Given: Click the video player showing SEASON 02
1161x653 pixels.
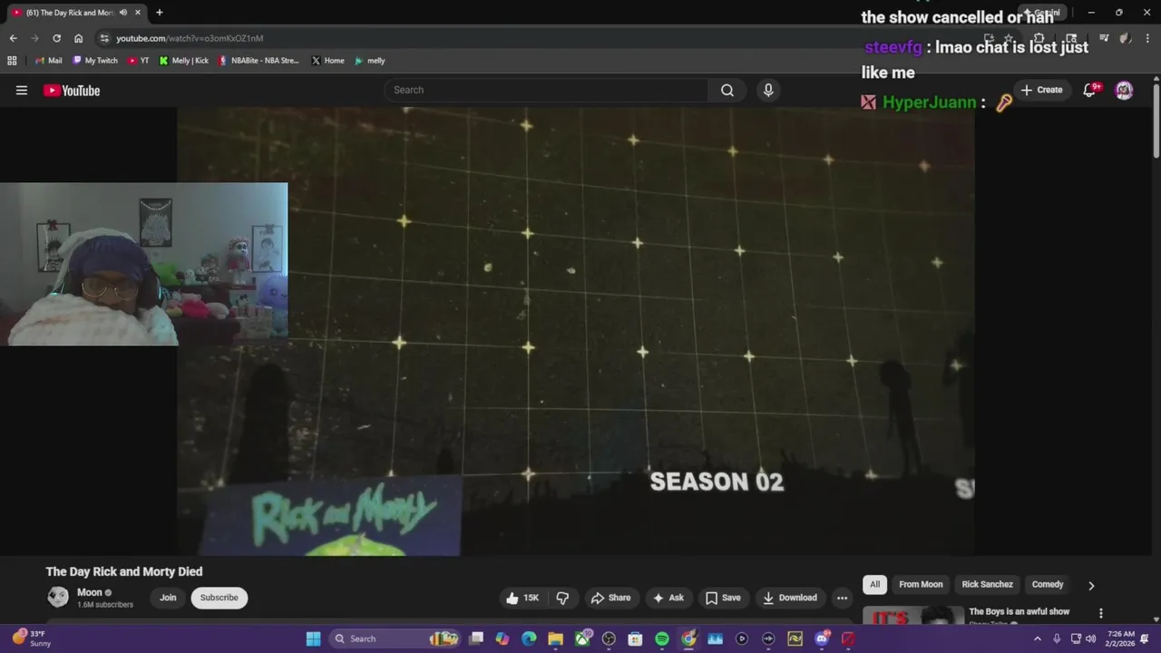Looking at the screenshot, I should (x=576, y=331).
